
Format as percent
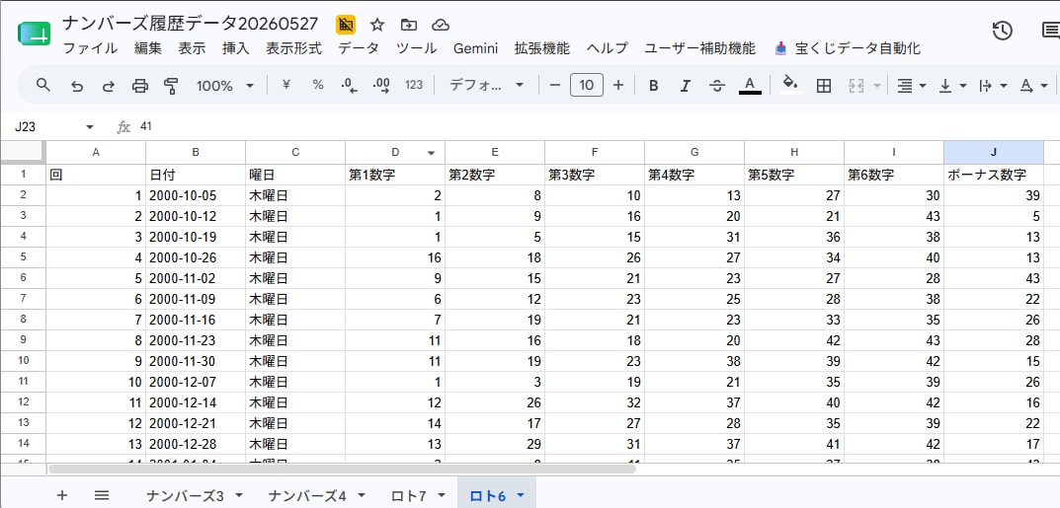318,85
